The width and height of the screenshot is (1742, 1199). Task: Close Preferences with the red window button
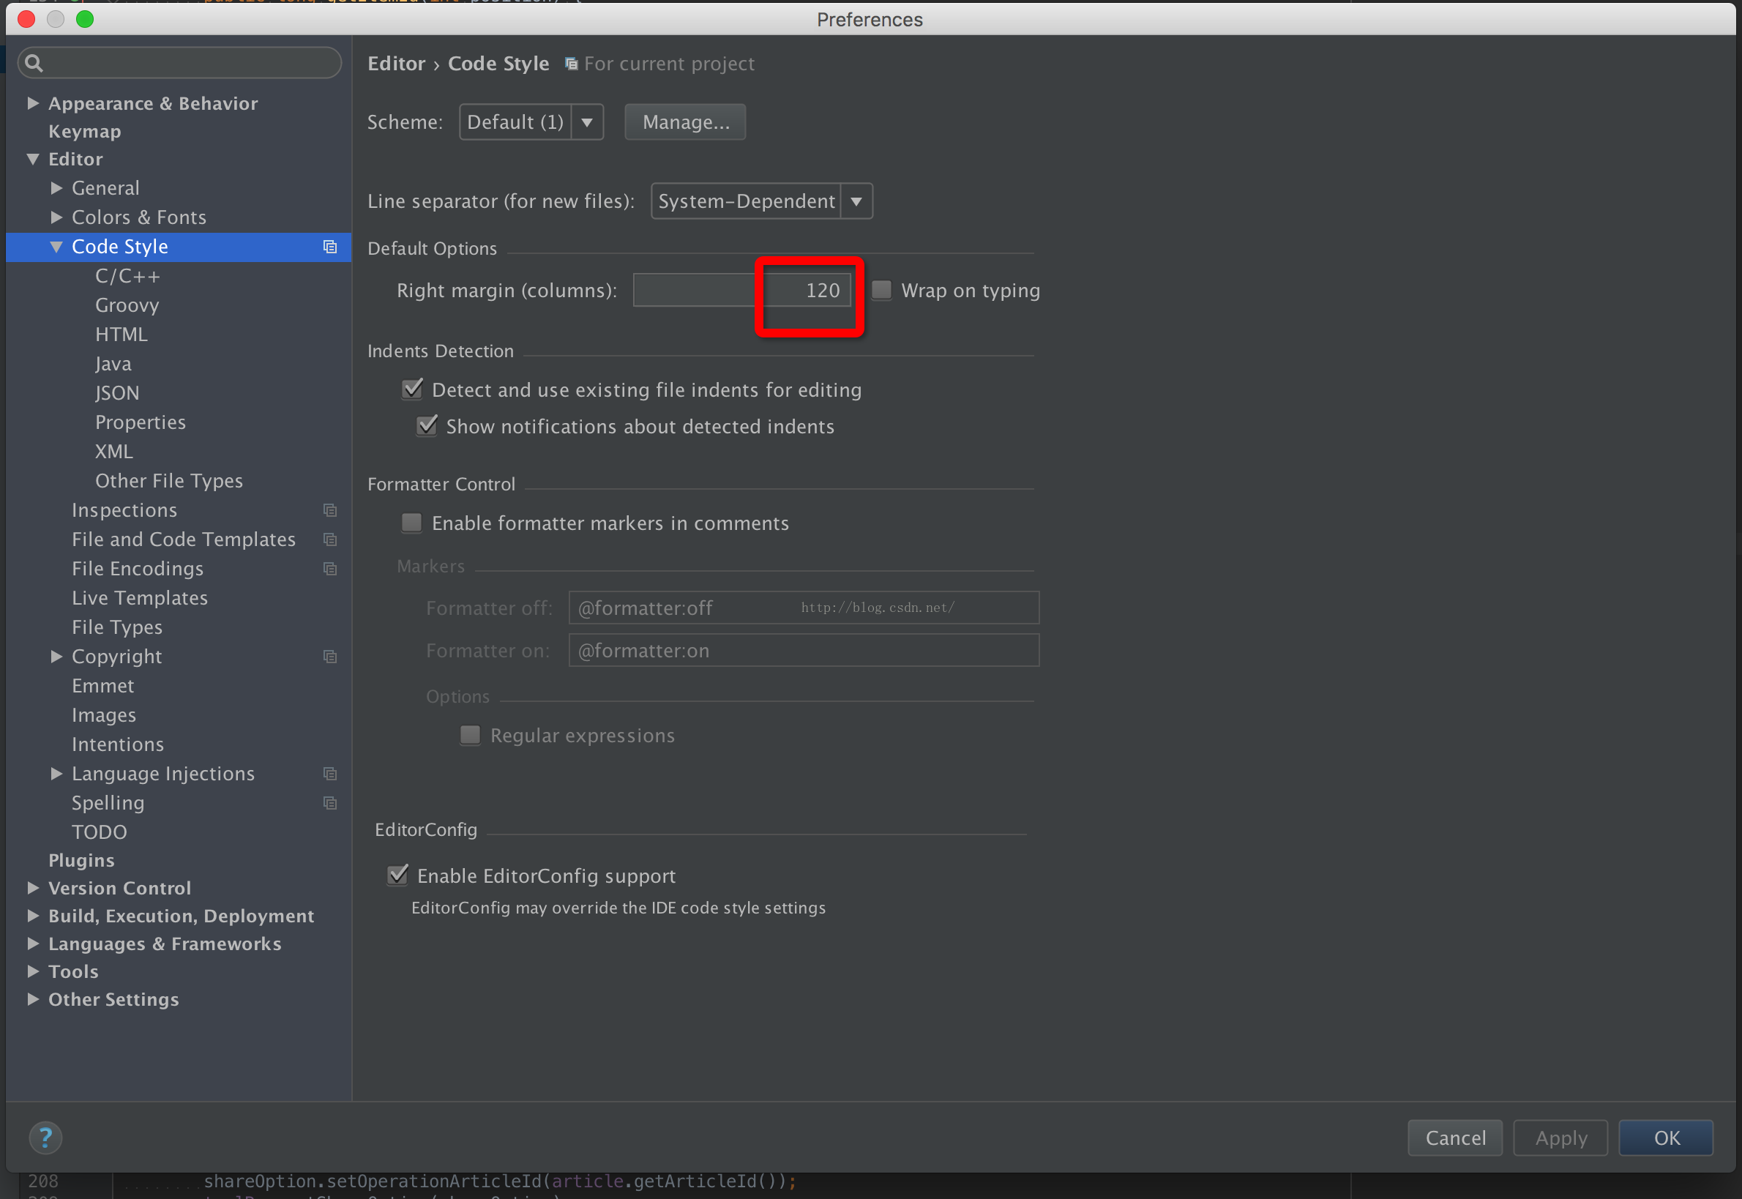pos(26,20)
